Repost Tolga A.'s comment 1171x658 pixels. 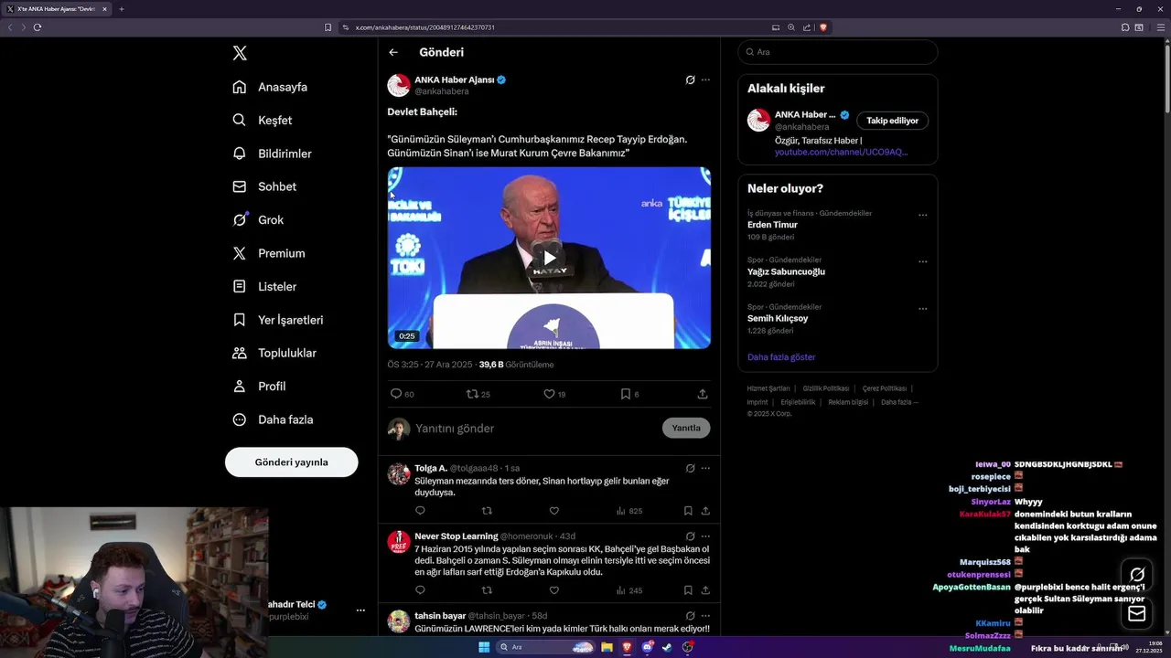(x=487, y=511)
